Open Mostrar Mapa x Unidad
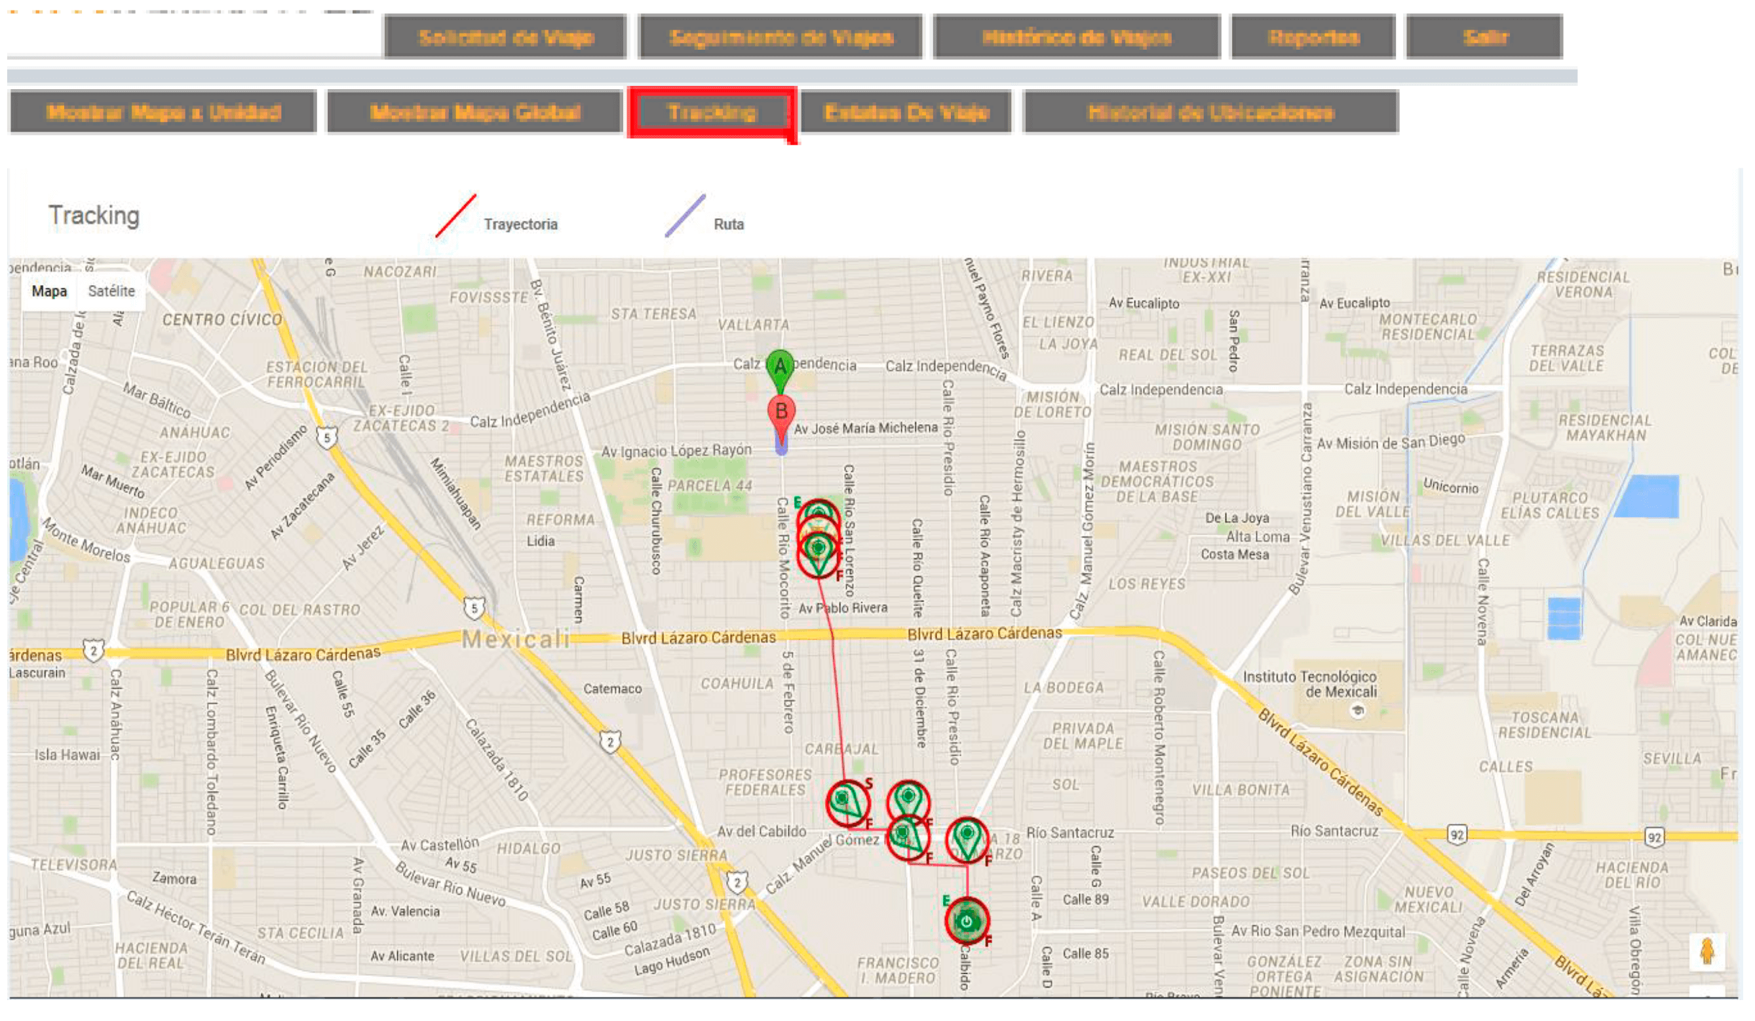The height and width of the screenshot is (1021, 1755). tap(164, 112)
